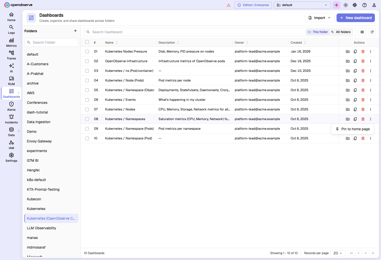This screenshot has width=381, height=260.
Task: Open more options for Kubernetes / Nodes row
Action: 371,109
